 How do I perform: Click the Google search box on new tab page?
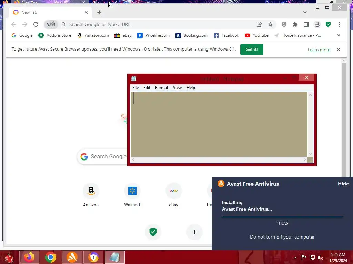102,156
